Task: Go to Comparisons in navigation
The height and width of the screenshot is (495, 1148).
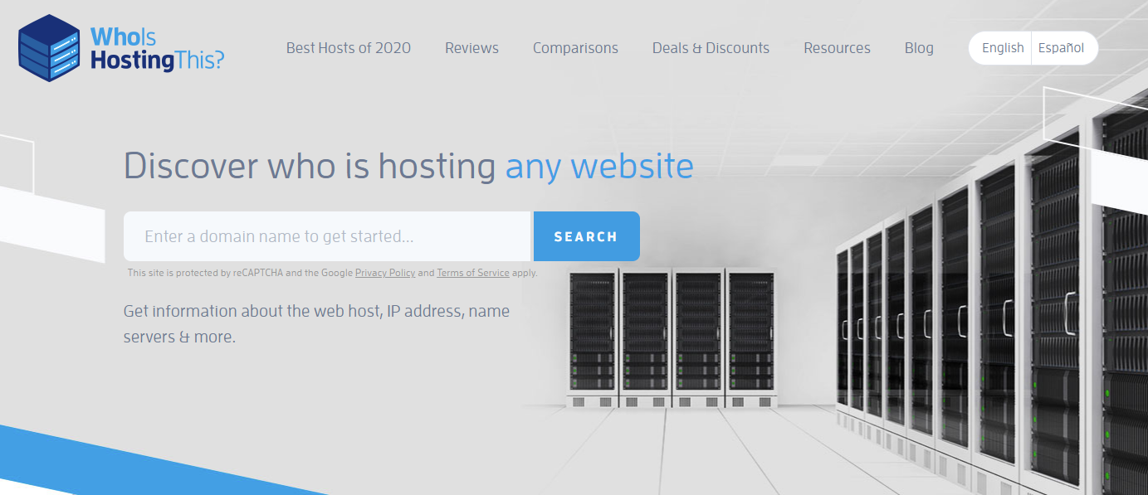Action: point(575,48)
